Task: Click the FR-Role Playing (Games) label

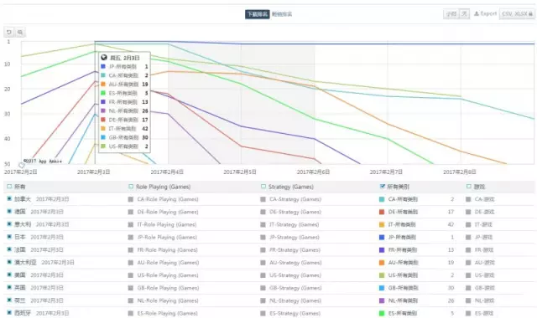Action: pyautogui.click(x=167, y=249)
